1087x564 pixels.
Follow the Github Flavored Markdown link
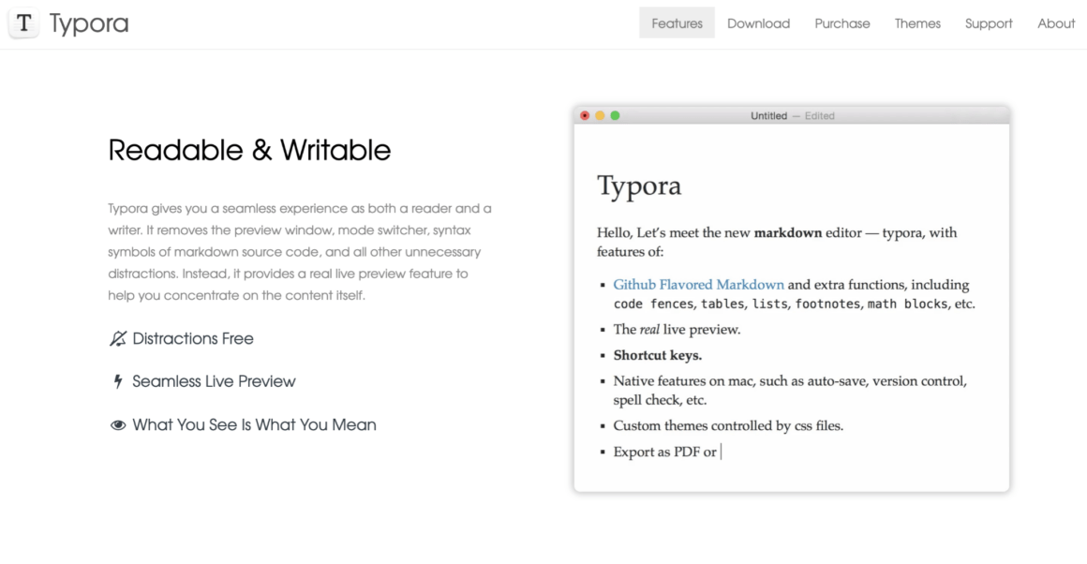pyautogui.click(x=698, y=285)
